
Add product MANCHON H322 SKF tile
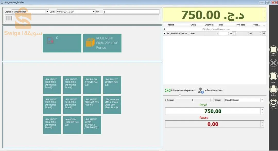pyautogui.click(x=72, y=125)
